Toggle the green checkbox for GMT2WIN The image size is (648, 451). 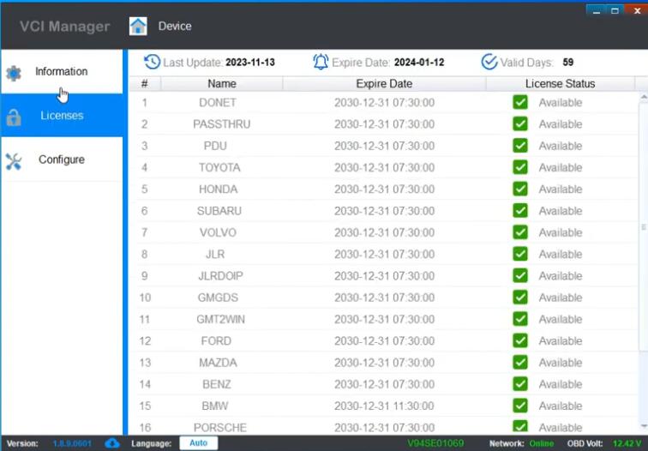coord(520,319)
